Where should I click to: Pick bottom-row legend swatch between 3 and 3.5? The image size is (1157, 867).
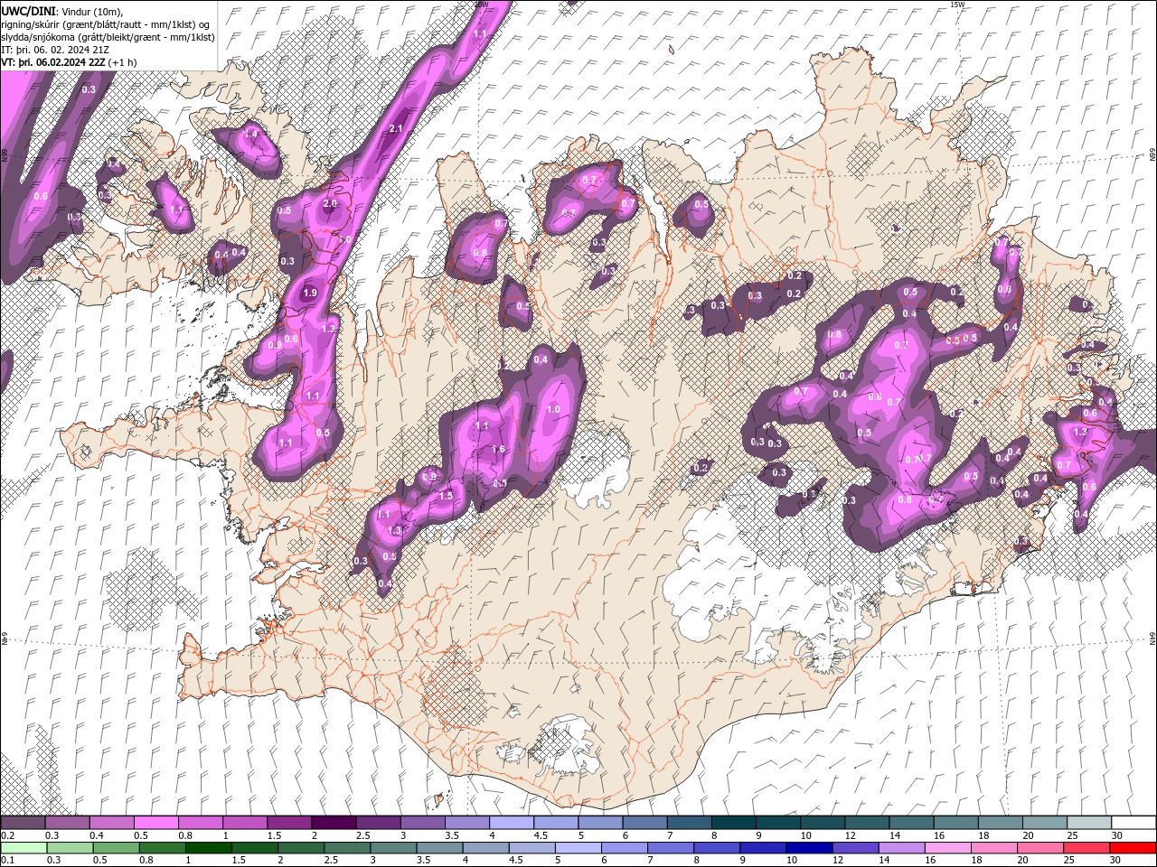(x=393, y=847)
